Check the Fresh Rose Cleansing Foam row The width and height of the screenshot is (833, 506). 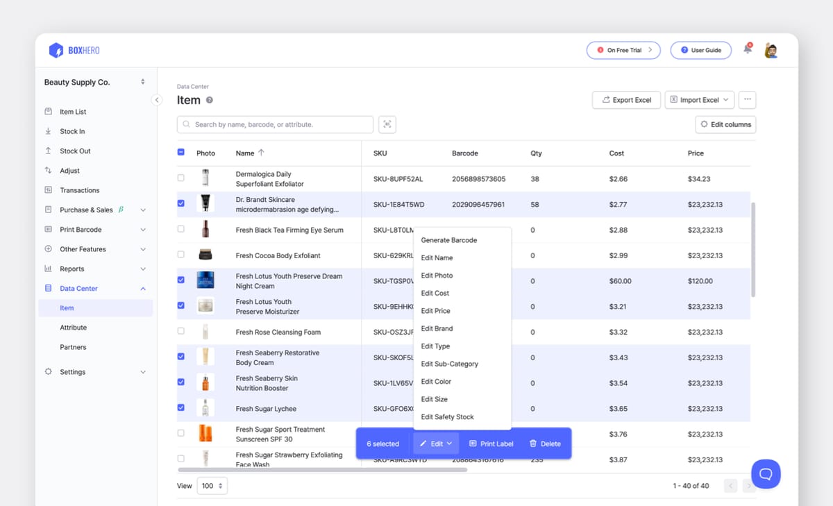pos(181,332)
